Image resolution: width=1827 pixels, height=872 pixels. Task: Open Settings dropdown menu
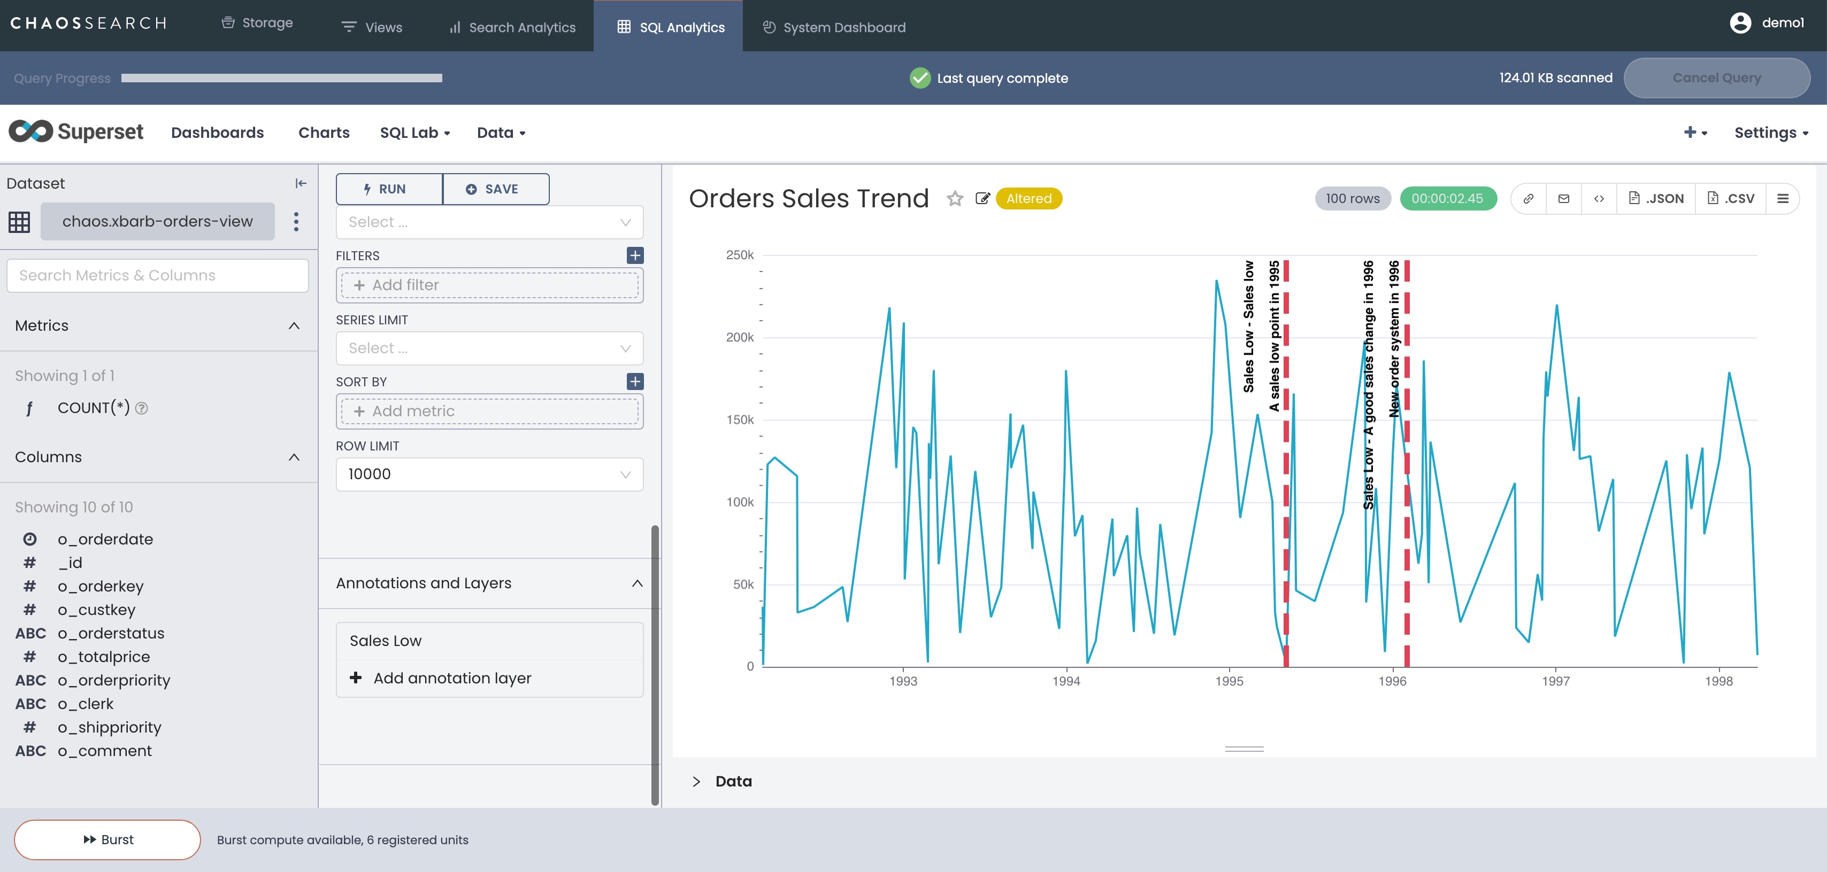coord(1771,133)
